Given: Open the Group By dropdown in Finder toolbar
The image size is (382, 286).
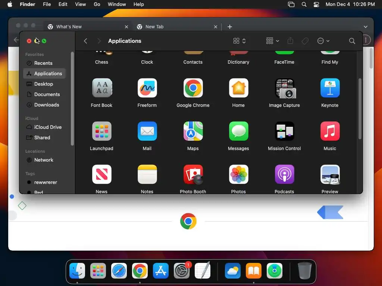Looking at the screenshot, I should tap(272, 41).
